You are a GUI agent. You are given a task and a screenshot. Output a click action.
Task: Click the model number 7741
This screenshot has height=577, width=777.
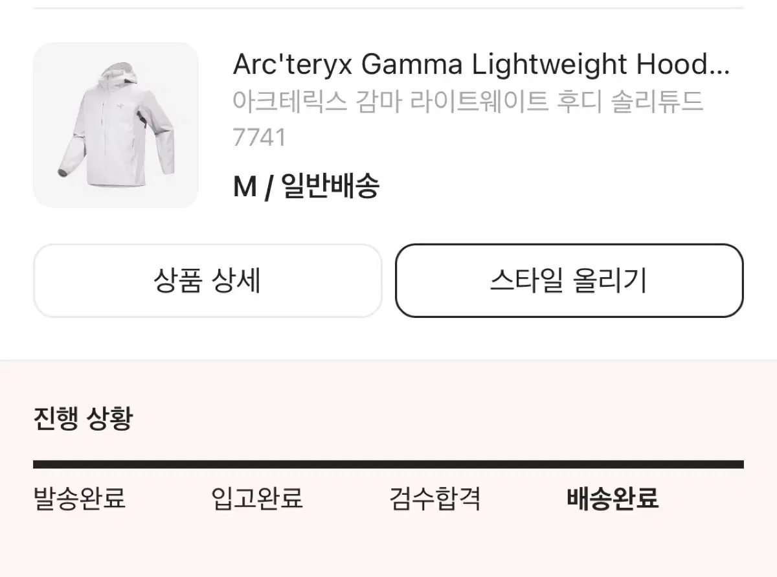click(259, 137)
